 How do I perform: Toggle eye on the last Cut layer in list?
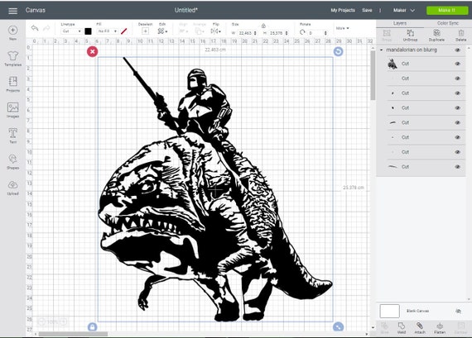coord(458,167)
